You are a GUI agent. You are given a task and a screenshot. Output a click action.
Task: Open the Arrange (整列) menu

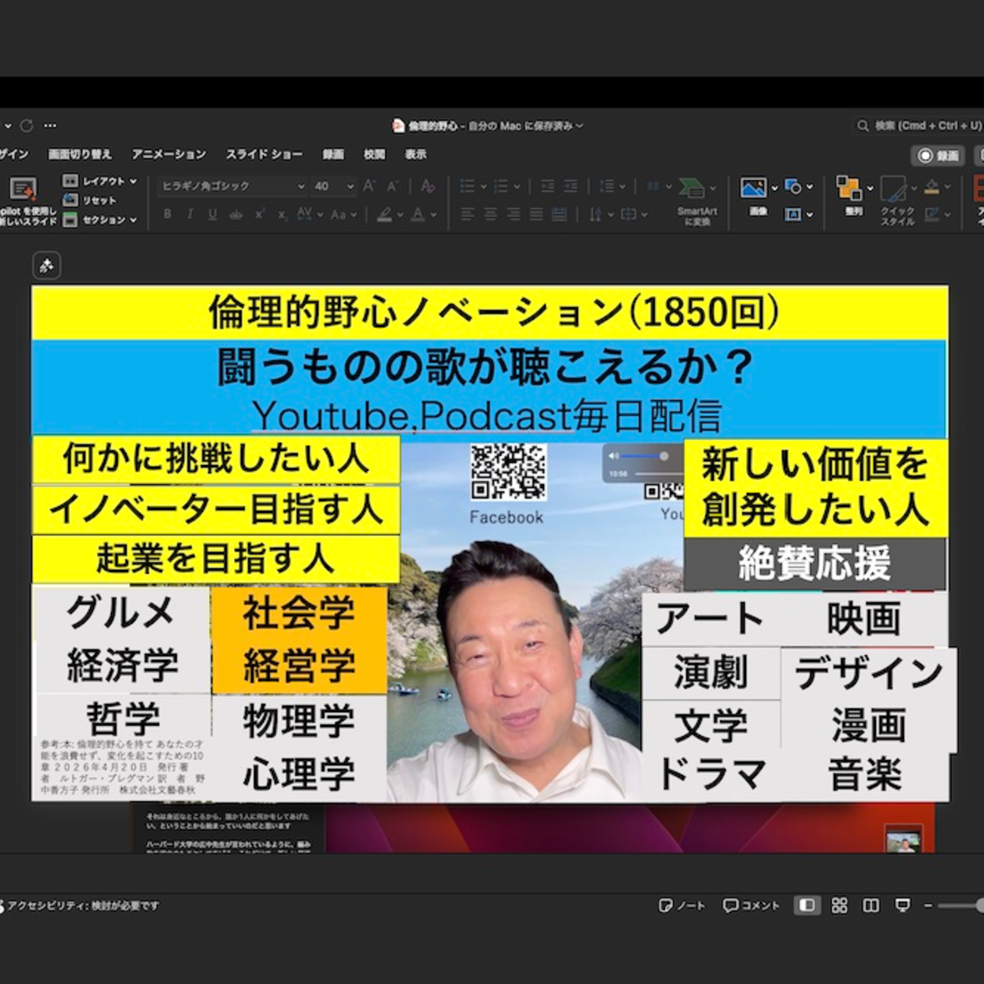tap(854, 196)
